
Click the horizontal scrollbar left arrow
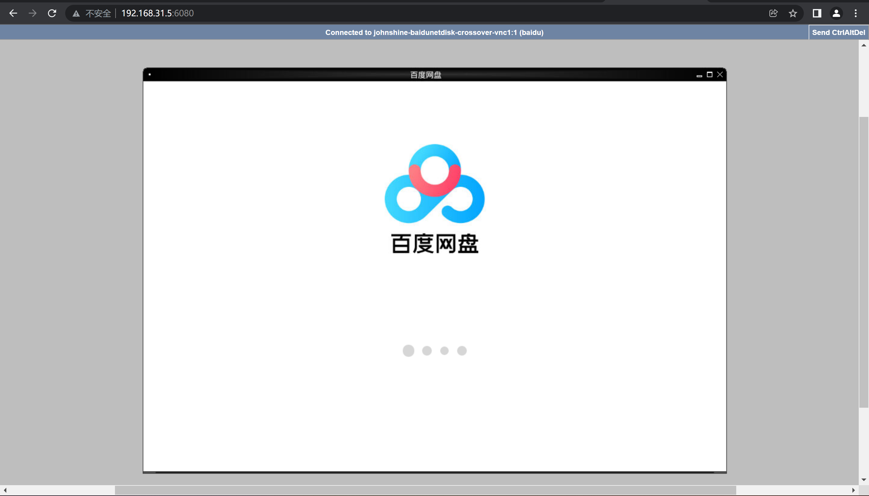click(x=5, y=490)
